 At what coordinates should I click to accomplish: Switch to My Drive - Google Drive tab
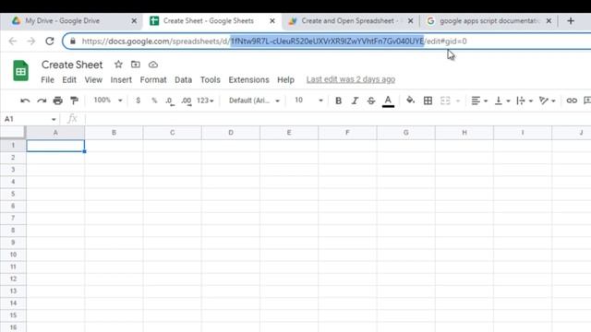click(x=63, y=21)
